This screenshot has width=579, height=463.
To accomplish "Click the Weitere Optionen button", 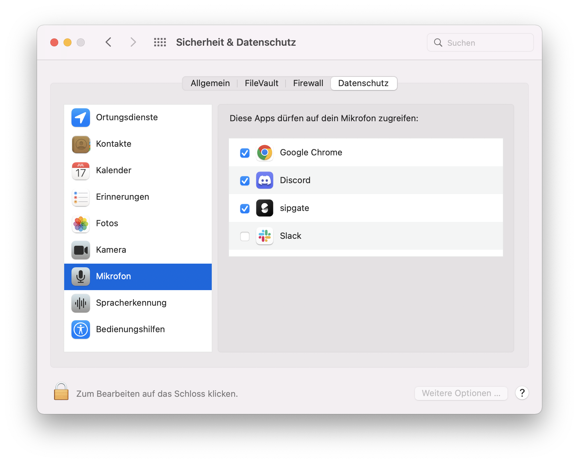I will (461, 393).
